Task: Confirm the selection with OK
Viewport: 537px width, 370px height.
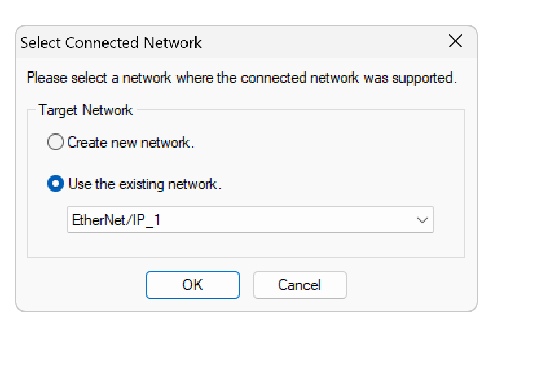Action: pyautogui.click(x=193, y=285)
